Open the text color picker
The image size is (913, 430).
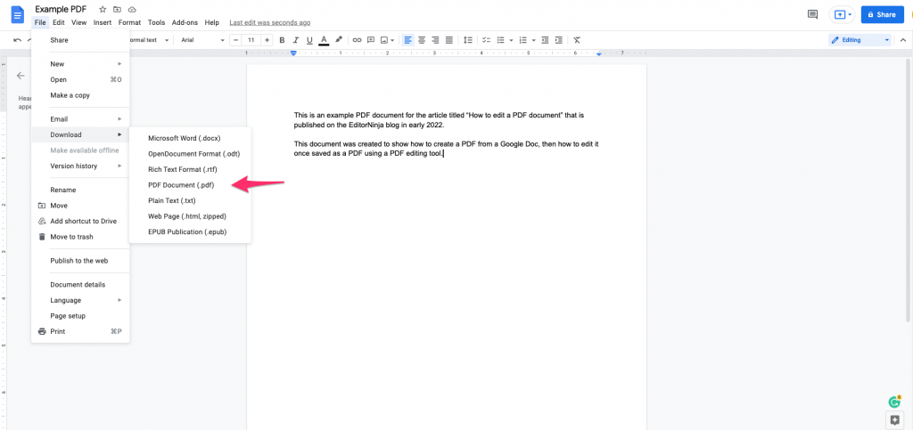[324, 40]
